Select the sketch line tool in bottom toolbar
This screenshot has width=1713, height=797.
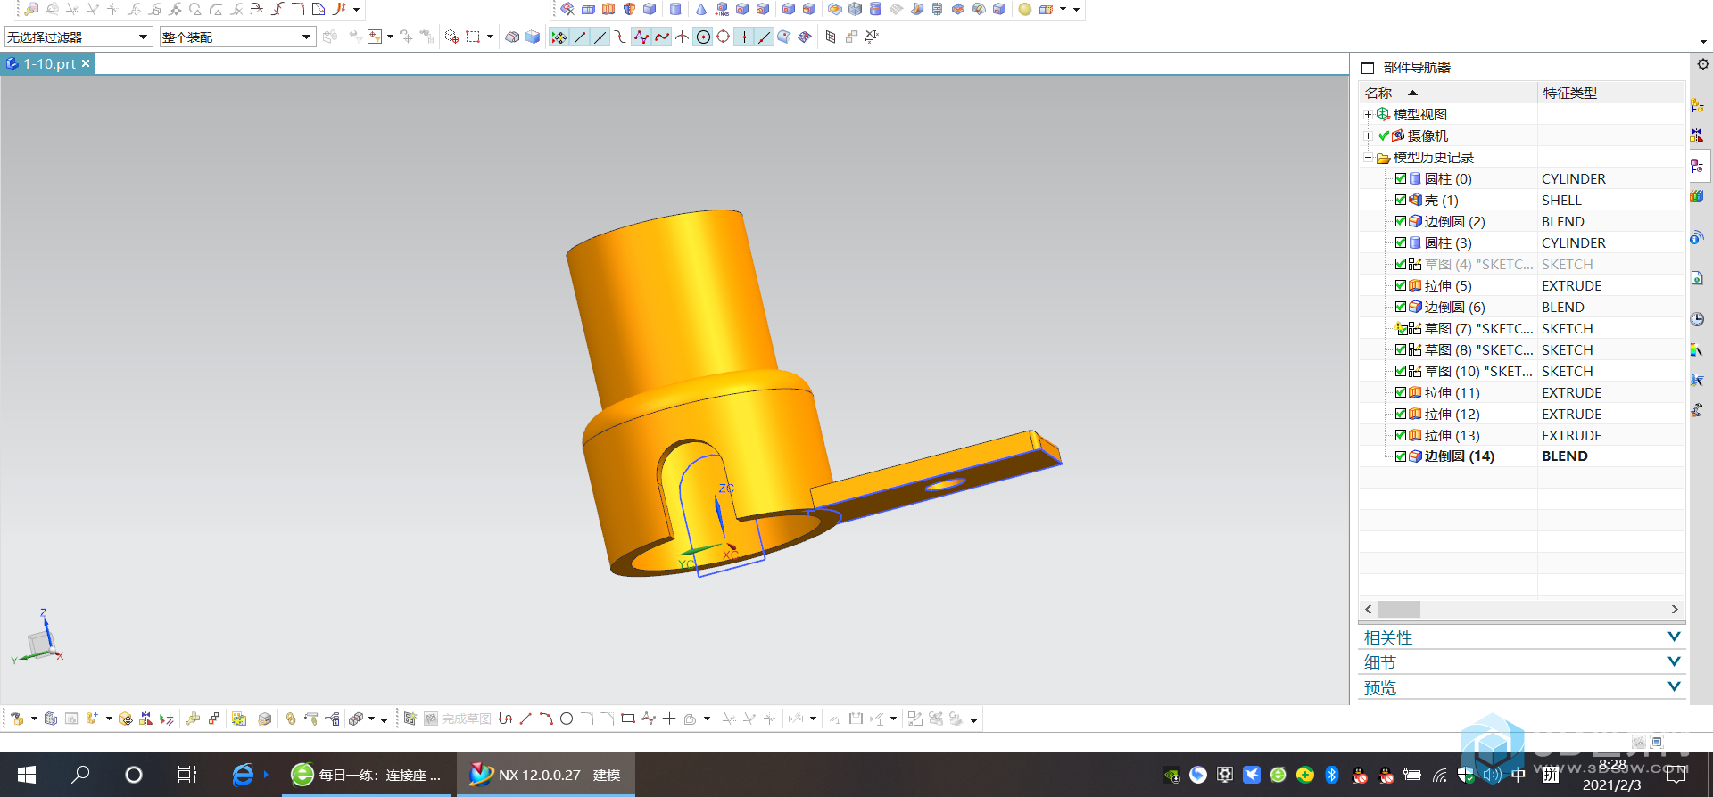[x=525, y=719]
